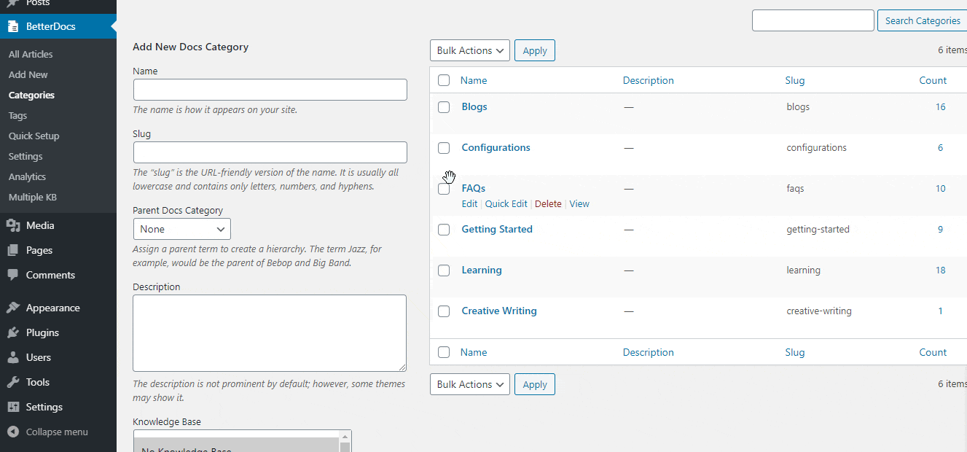Click the Search Categories button

[x=922, y=20]
